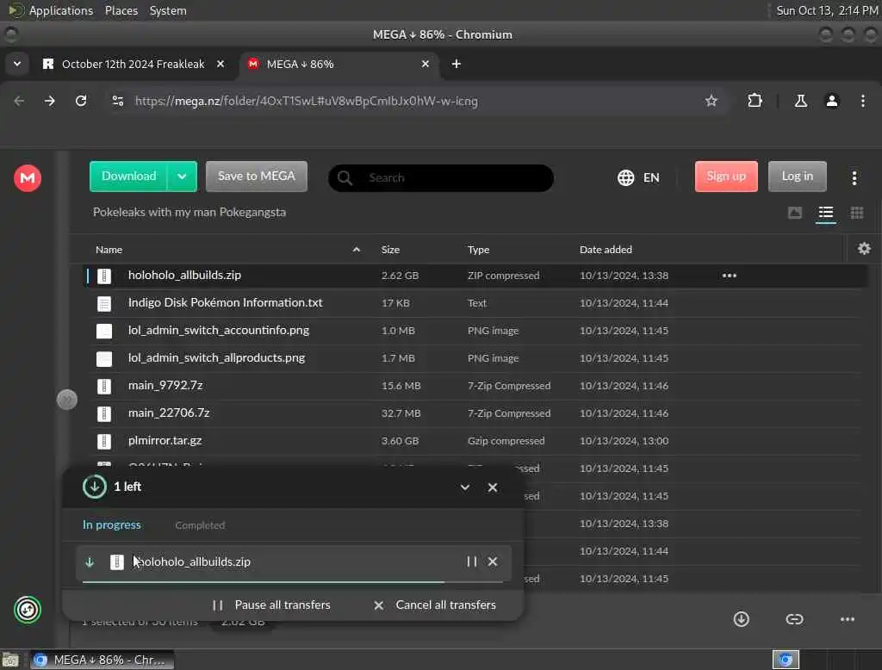Select the MEGA 86% browser tab
The width and height of the screenshot is (882, 670).
339,64
